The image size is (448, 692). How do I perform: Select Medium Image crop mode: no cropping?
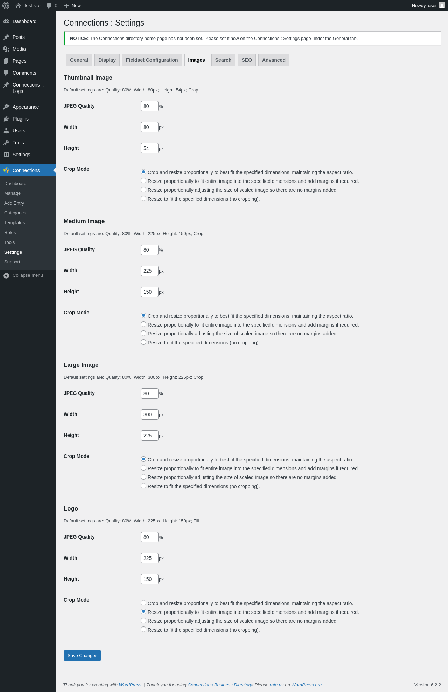point(143,342)
